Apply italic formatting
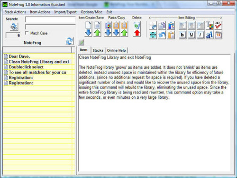 (x=201, y=35)
